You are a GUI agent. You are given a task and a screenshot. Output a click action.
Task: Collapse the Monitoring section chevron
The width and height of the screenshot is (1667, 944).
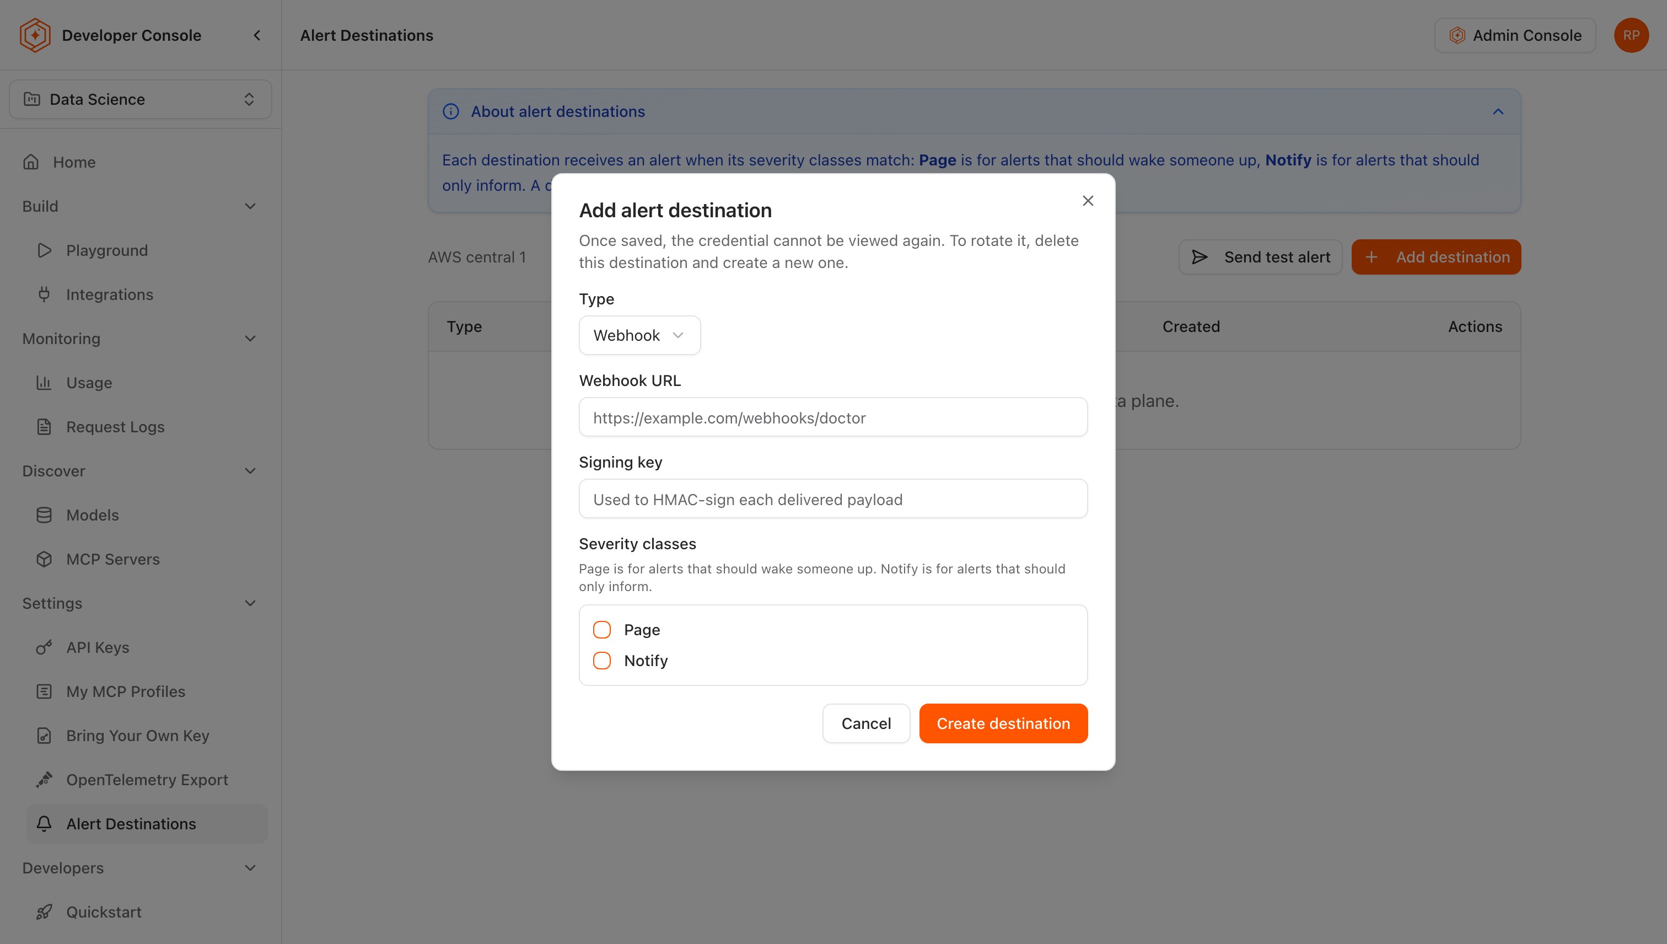[x=250, y=339]
